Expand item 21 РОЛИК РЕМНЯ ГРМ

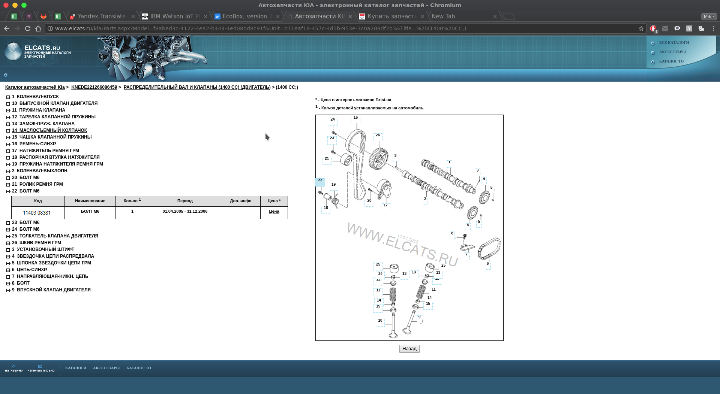[8, 185]
